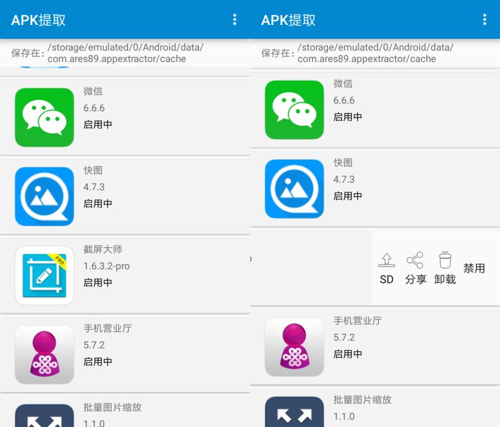This screenshot has height=427, width=500.
Task: Tap 手机营业厅's 启用中 status in the left screen
Action: click(97, 361)
